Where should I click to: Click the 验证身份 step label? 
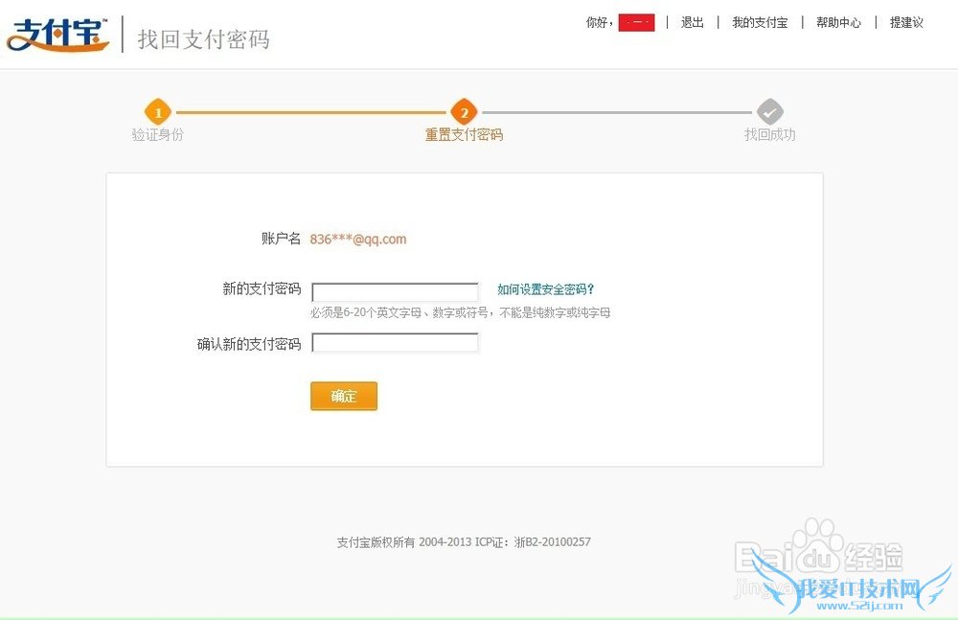(x=158, y=134)
